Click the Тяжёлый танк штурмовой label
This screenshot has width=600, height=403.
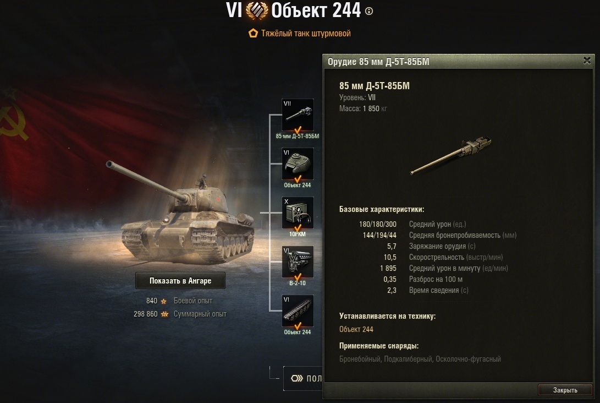point(306,34)
